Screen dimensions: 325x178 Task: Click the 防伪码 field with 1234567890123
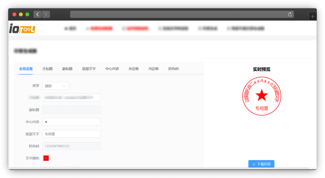coord(71,146)
